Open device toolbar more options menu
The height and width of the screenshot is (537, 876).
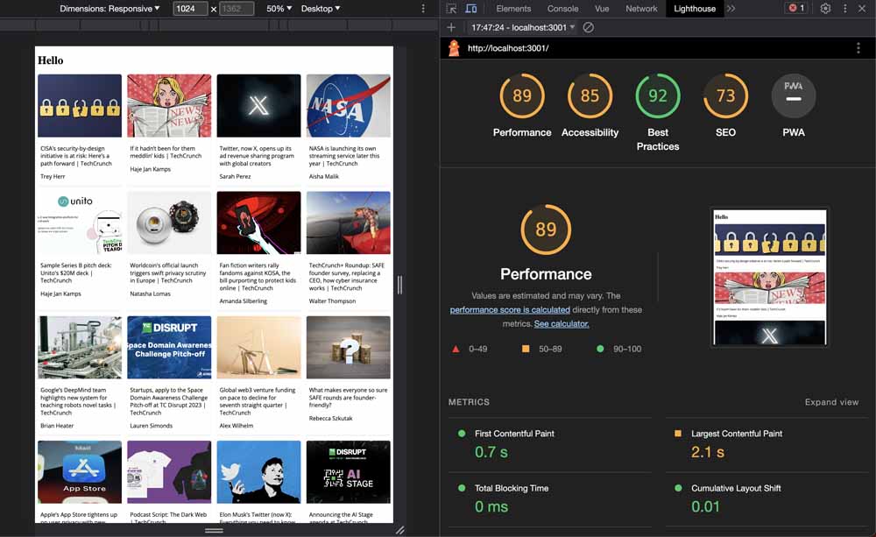tap(423, 9)
